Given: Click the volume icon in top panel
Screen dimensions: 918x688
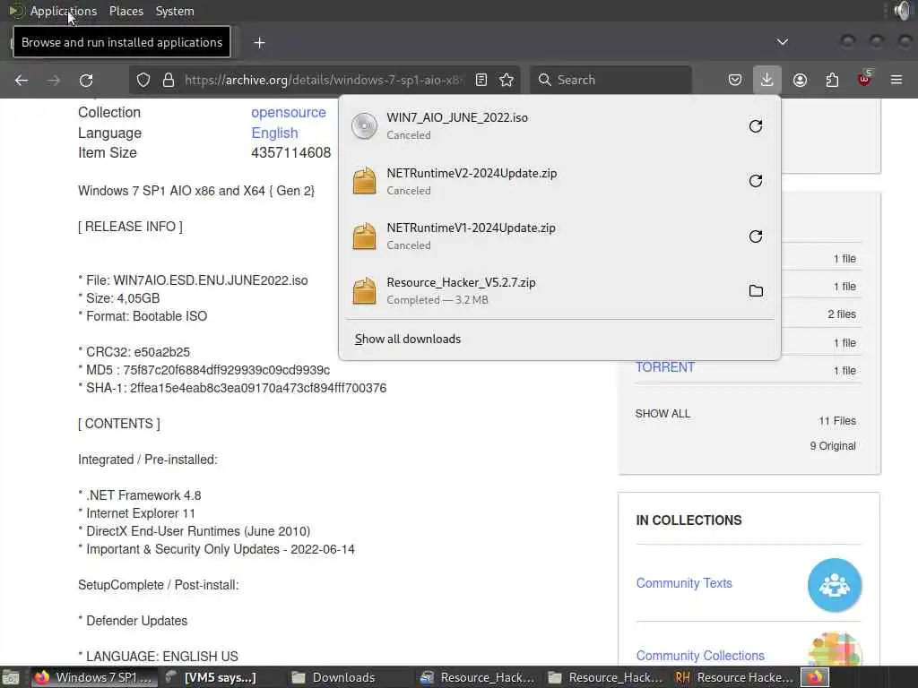Looking at the screenshot, I should 902,11.
